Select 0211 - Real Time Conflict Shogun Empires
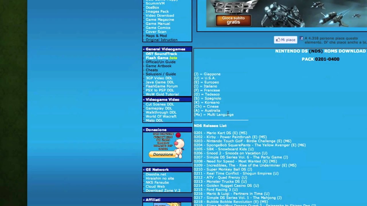 tap(236, 173)
